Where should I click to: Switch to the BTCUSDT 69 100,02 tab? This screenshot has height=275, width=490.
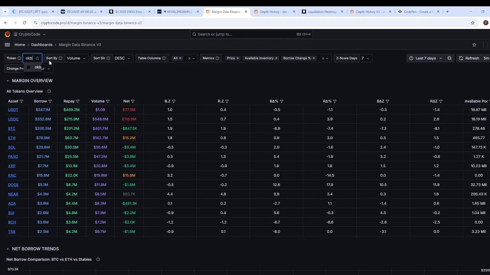click(x=82, y=12)
